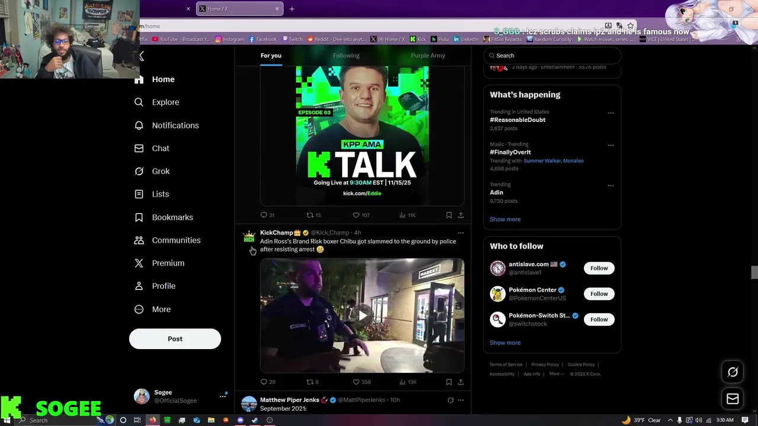Open the floating messages button
This screenshot has width=758, height=426.
[x=733, y=399]
